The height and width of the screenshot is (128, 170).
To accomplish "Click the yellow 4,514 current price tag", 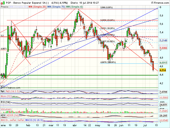I will (163, 70).
